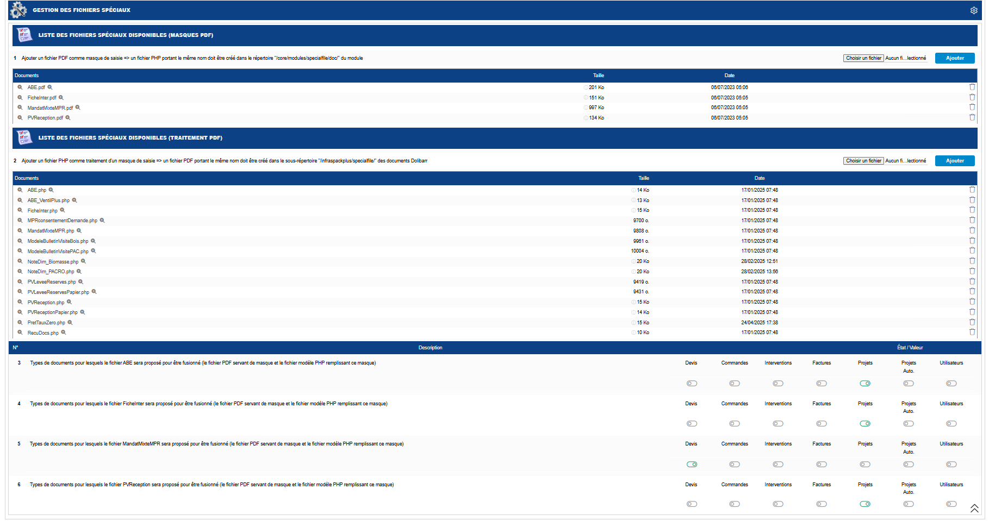Open the ABE.pdf file link
989x521 pixels.
[36, 87]
